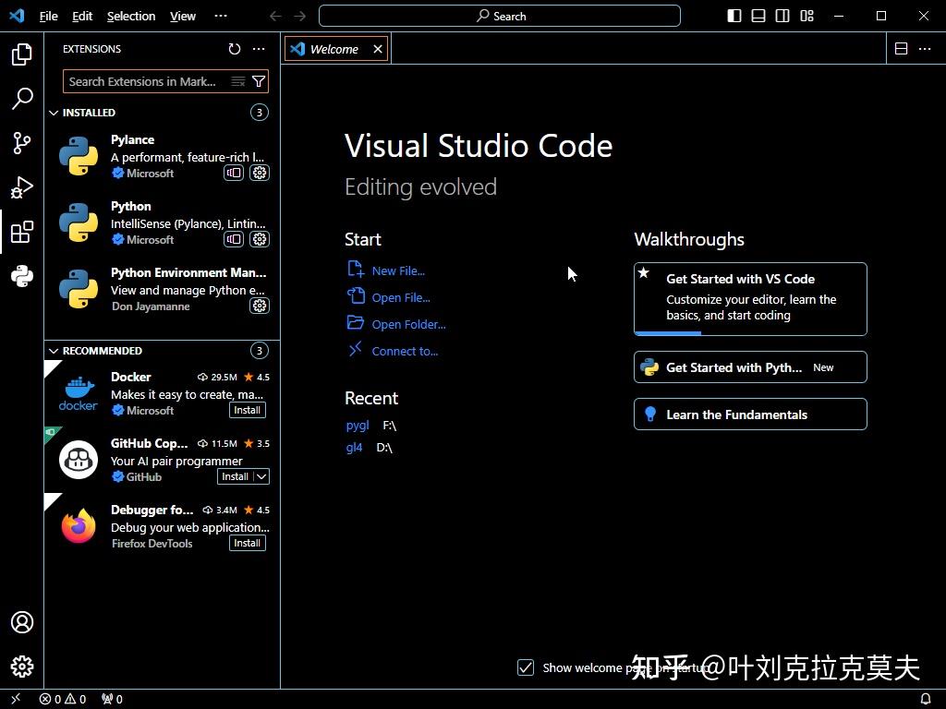
Task: Open editor more actions ellipsis
Action: click(x=924, y=49)
